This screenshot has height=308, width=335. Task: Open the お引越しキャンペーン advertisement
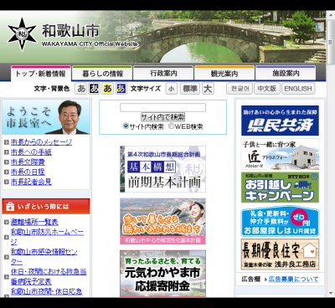(x=280, y=187)
